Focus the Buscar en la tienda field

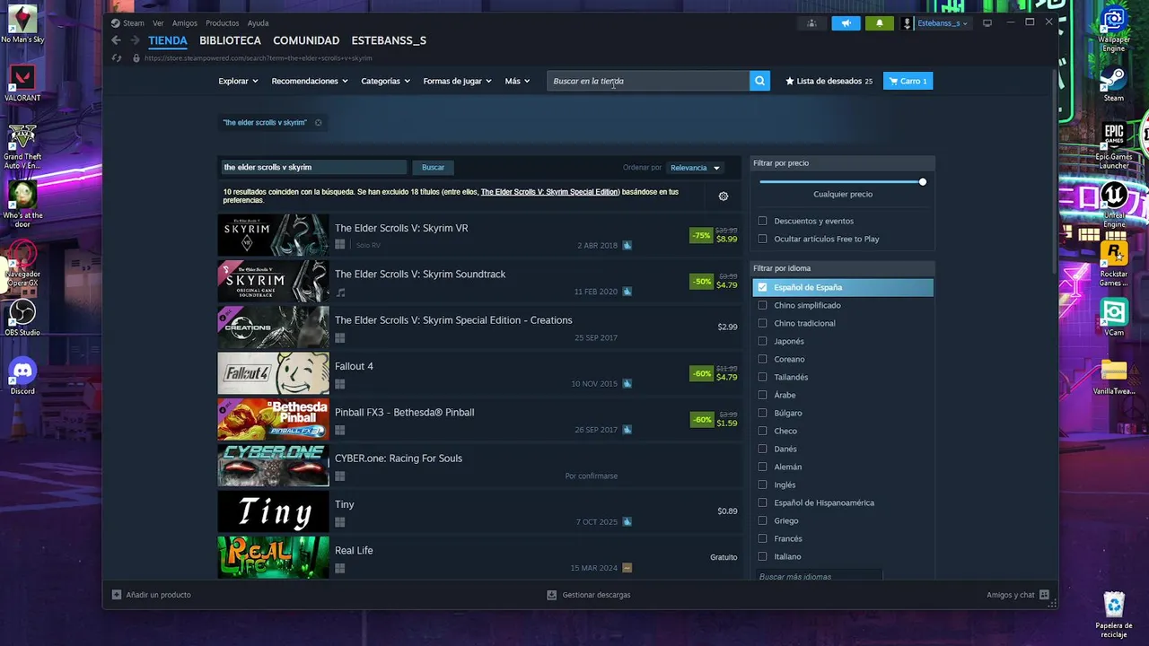648,81
